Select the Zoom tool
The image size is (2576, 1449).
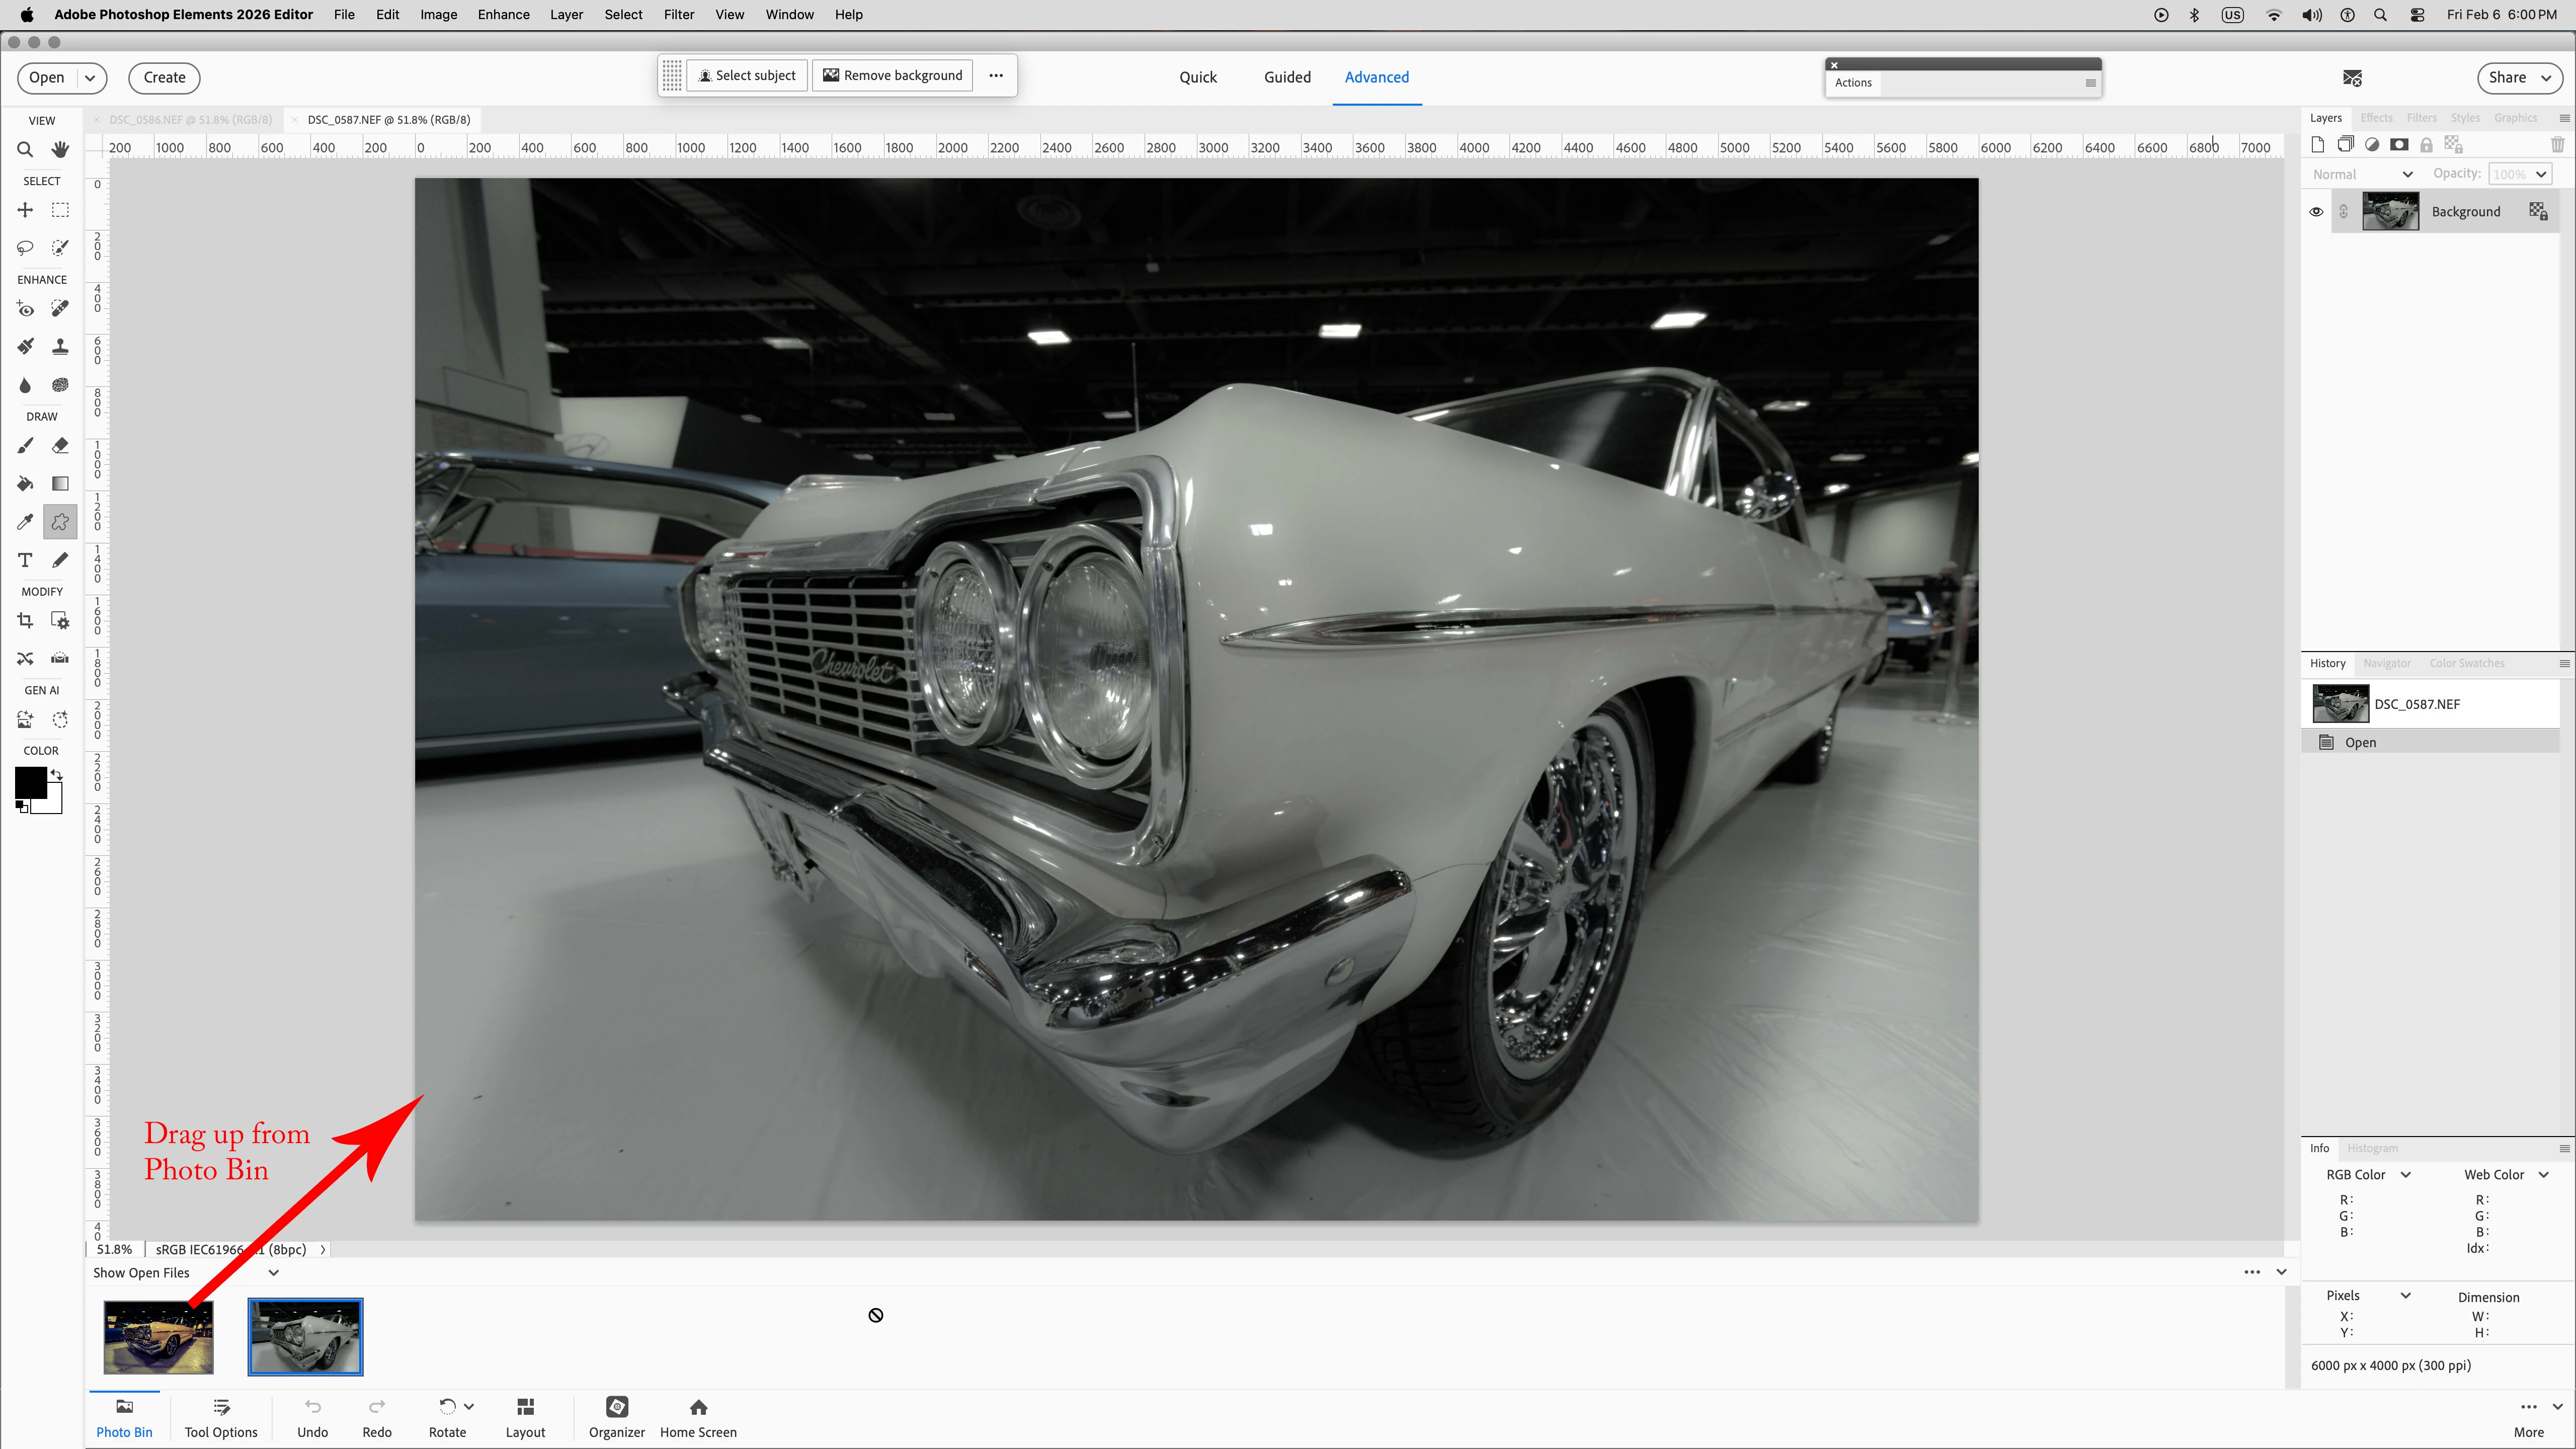[x=25, y=150]
